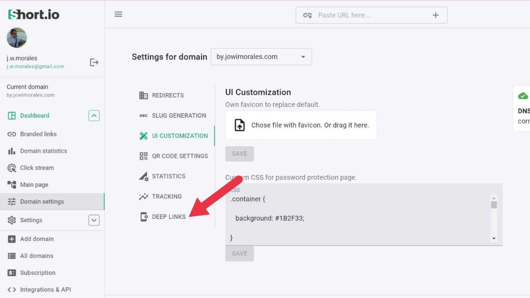Image resolution: width=530 pixels, height=298 pixels.
Task: Click the Domain statistics bar chart icon
Action: 12,151
